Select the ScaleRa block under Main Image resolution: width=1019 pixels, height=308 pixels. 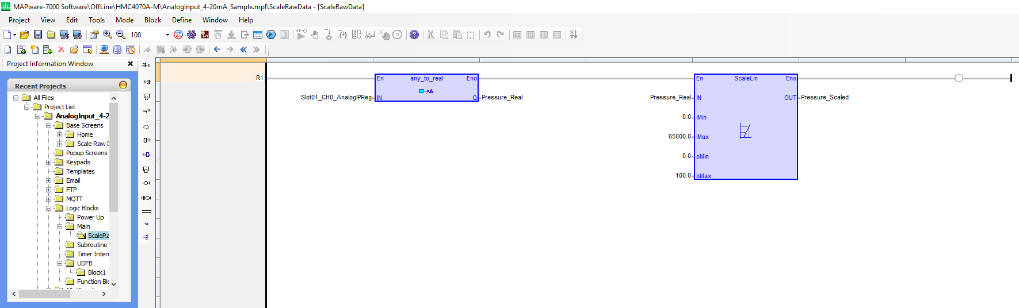click(x=98, y=236)
